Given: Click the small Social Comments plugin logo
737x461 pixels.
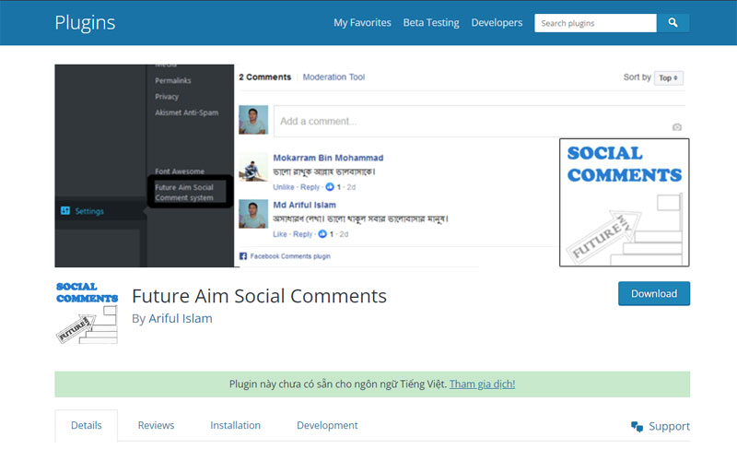Looking at the screenshot, I should 87,313.
